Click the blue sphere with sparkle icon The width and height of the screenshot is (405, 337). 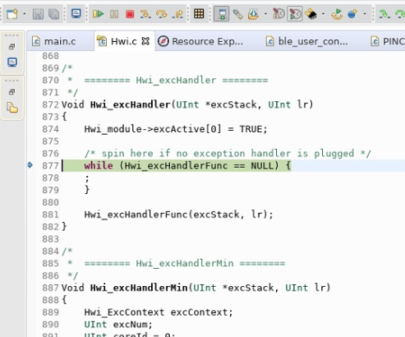[x=352, y=14]
